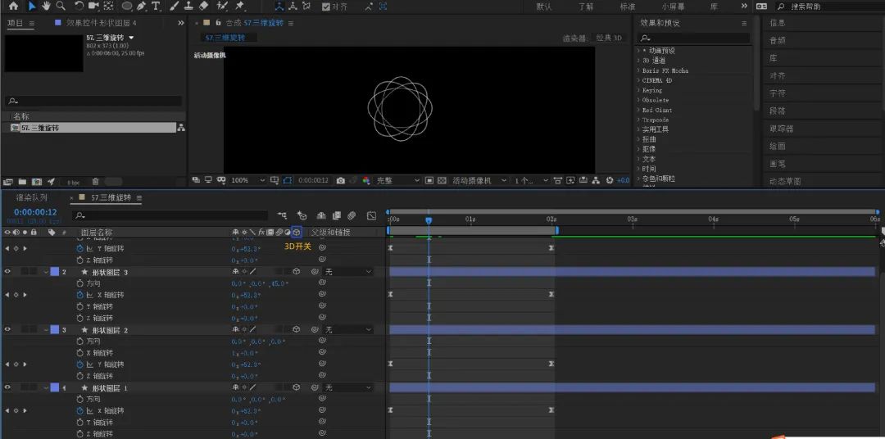885x439 pixels.
Task: Select the Selection arrow tool
Action: click(x=32, y=7)
